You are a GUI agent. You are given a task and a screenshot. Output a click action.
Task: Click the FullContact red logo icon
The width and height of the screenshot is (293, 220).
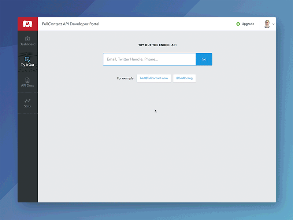[27, 24]
